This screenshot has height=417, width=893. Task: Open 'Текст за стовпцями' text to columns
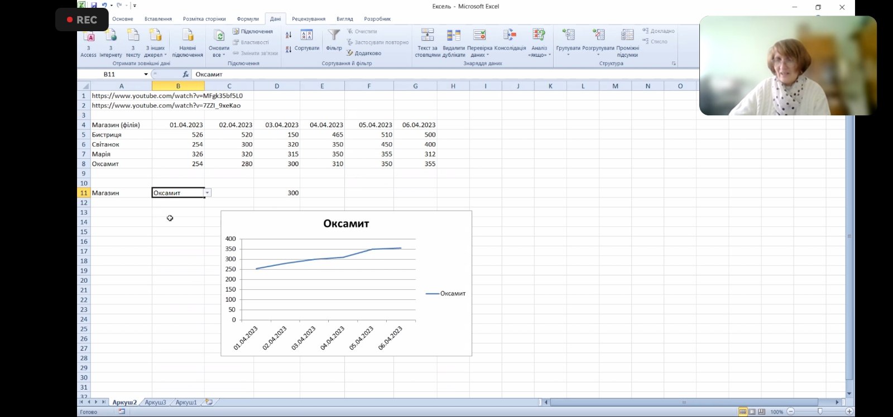[x=428, y=43]
